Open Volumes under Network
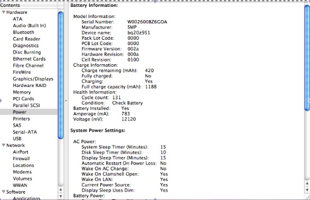Image resolution: width=310 pixels, height=200 pixels. pyautogui.click(x=22, y=178)
